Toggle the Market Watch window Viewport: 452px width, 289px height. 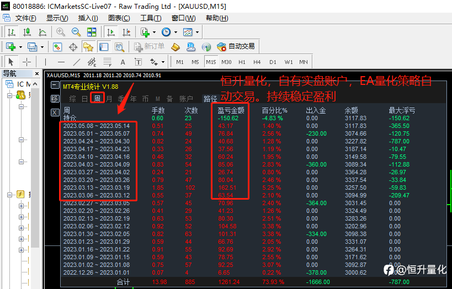(57, 47)
